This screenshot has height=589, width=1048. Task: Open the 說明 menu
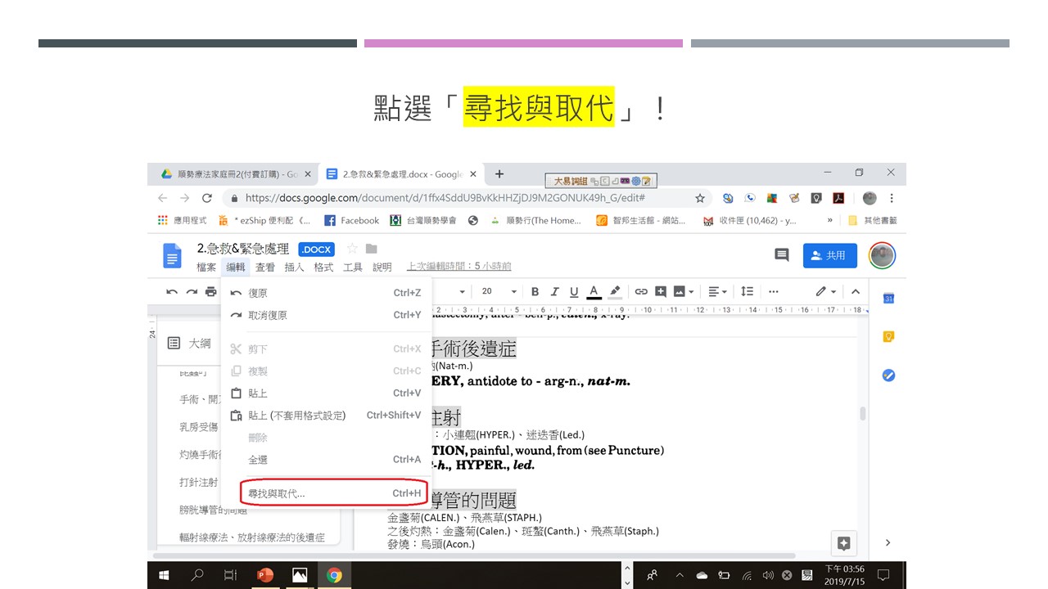click(x=382, y=268)
